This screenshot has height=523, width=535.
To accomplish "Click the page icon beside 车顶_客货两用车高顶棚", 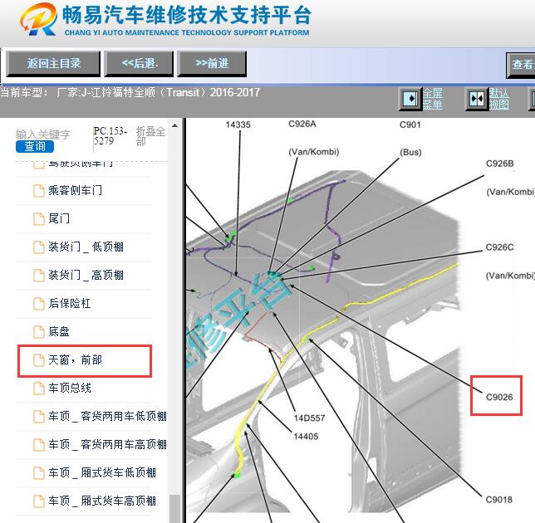I will [38, 445].
